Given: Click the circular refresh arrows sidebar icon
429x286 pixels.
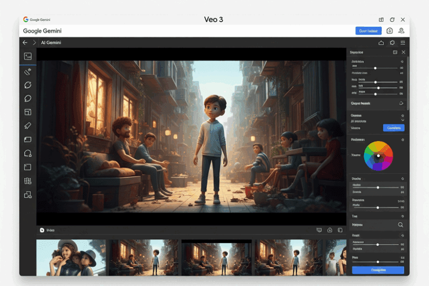Looking at the screenshot, I should click(x=28, y=85).
